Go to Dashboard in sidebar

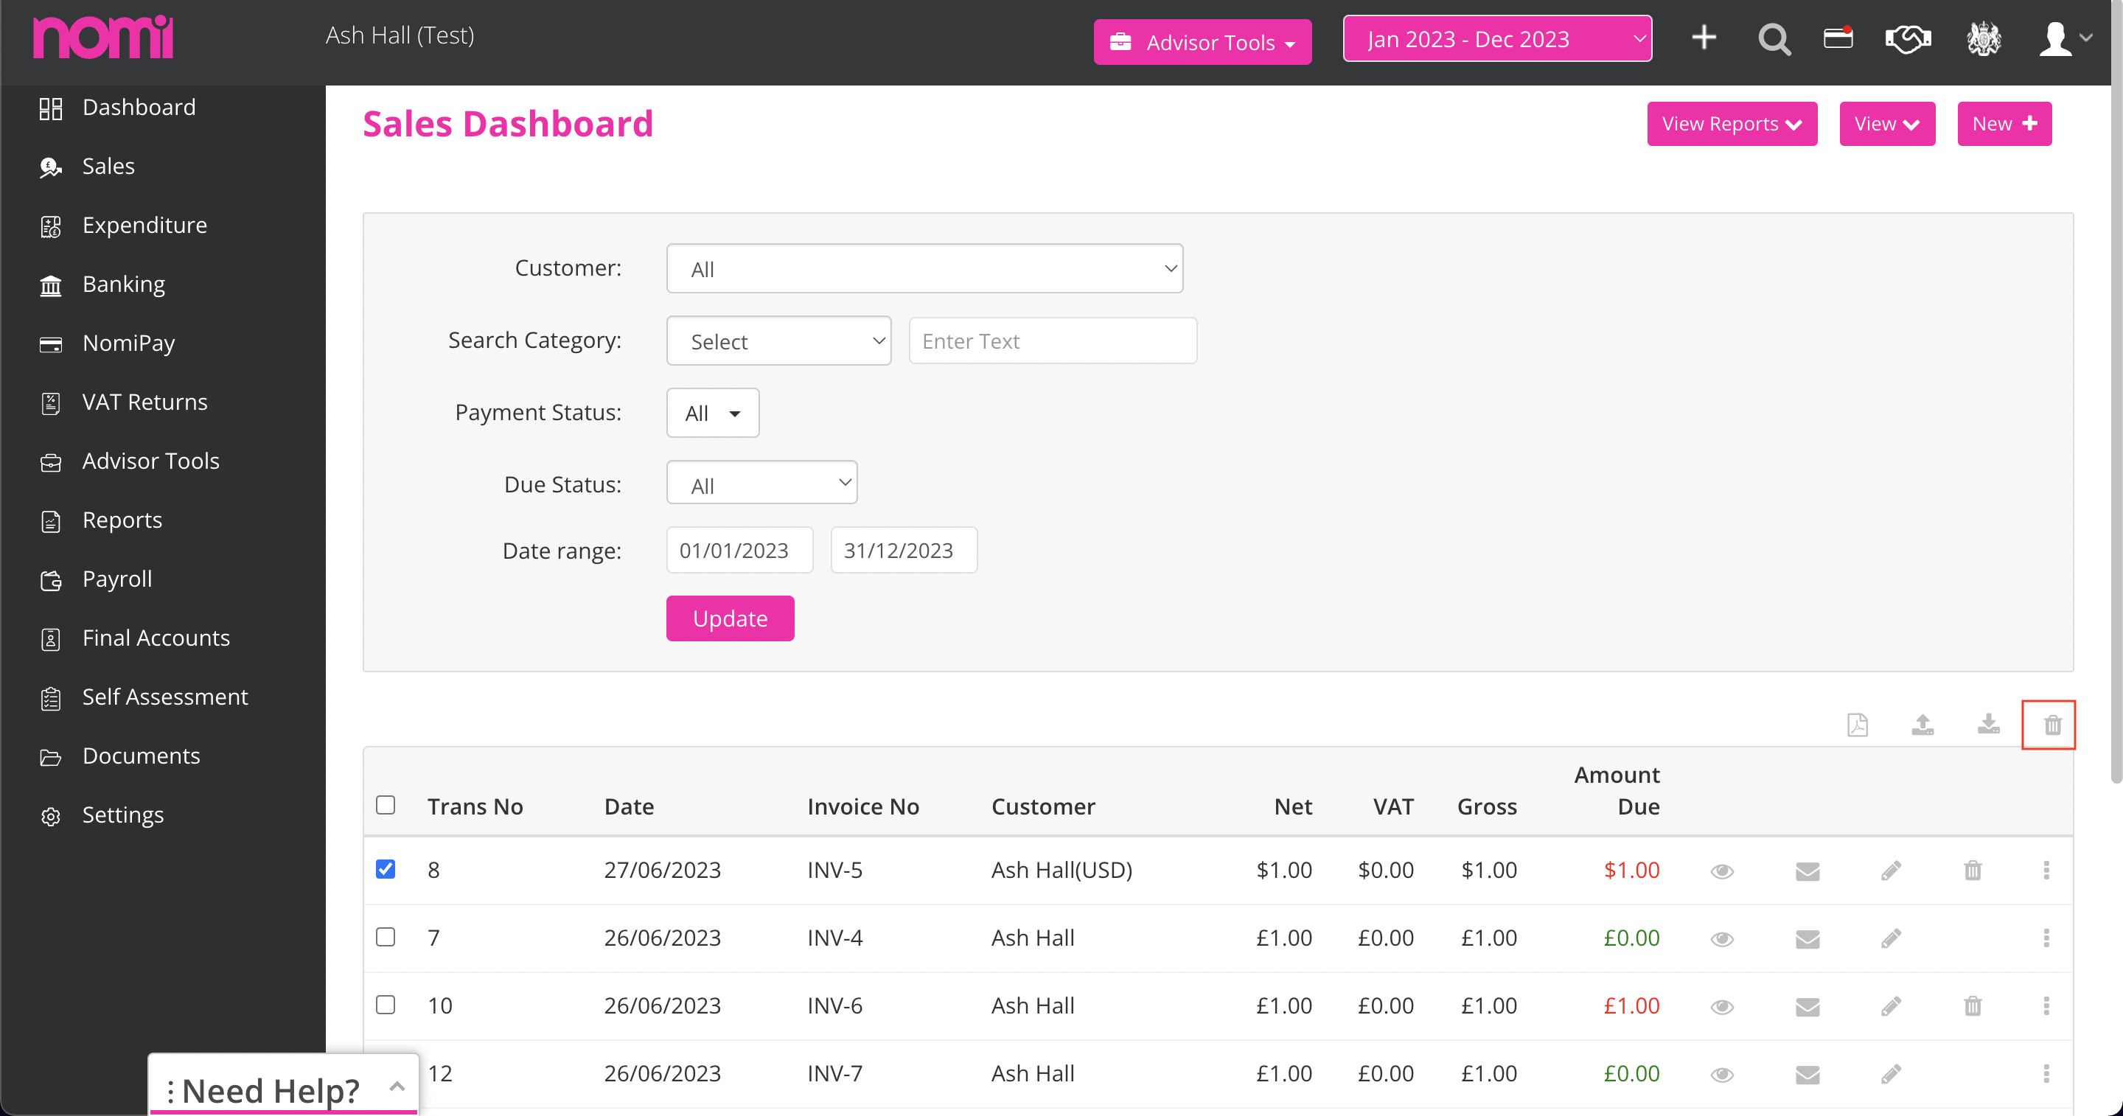pos(139,107)
